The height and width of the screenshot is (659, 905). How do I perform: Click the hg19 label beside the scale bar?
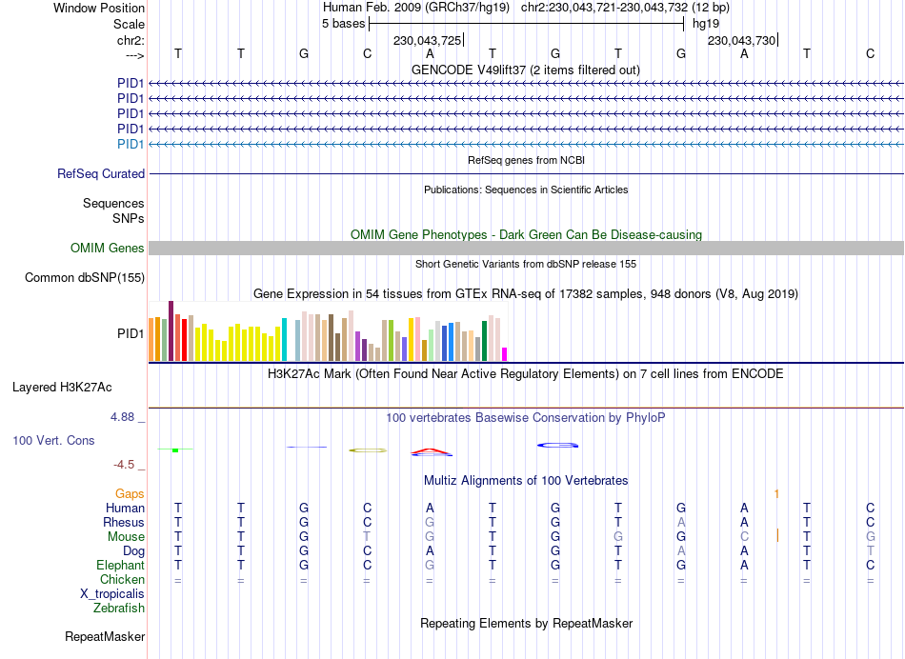coord(706,24)
